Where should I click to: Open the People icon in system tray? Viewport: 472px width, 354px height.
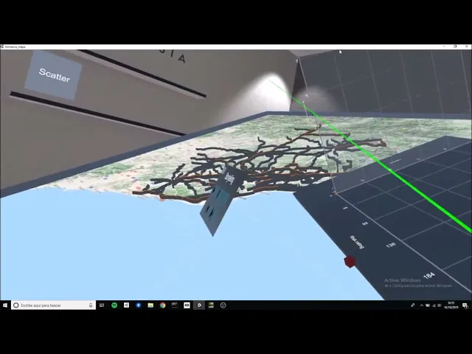coord(413,305)
